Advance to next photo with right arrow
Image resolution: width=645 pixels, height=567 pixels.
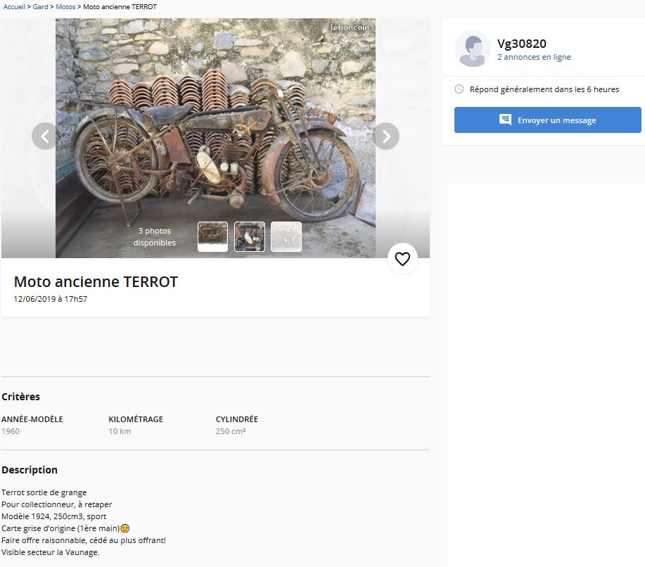[x=386, y=136]
